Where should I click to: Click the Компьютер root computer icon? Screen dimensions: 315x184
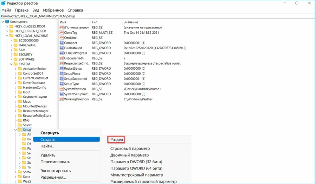pos(7,22)
